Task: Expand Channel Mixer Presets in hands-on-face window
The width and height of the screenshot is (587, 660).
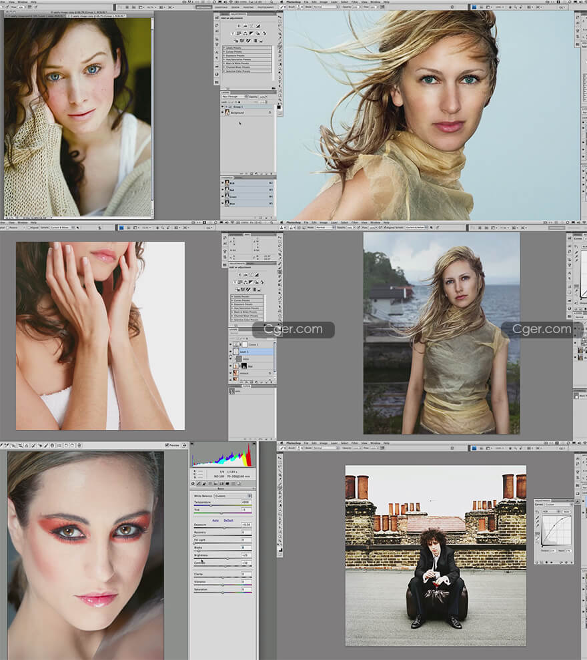Action: tap(232, 316)
